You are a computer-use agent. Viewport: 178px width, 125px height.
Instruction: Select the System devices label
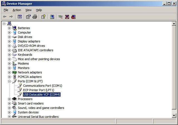[x=28, y=112]
